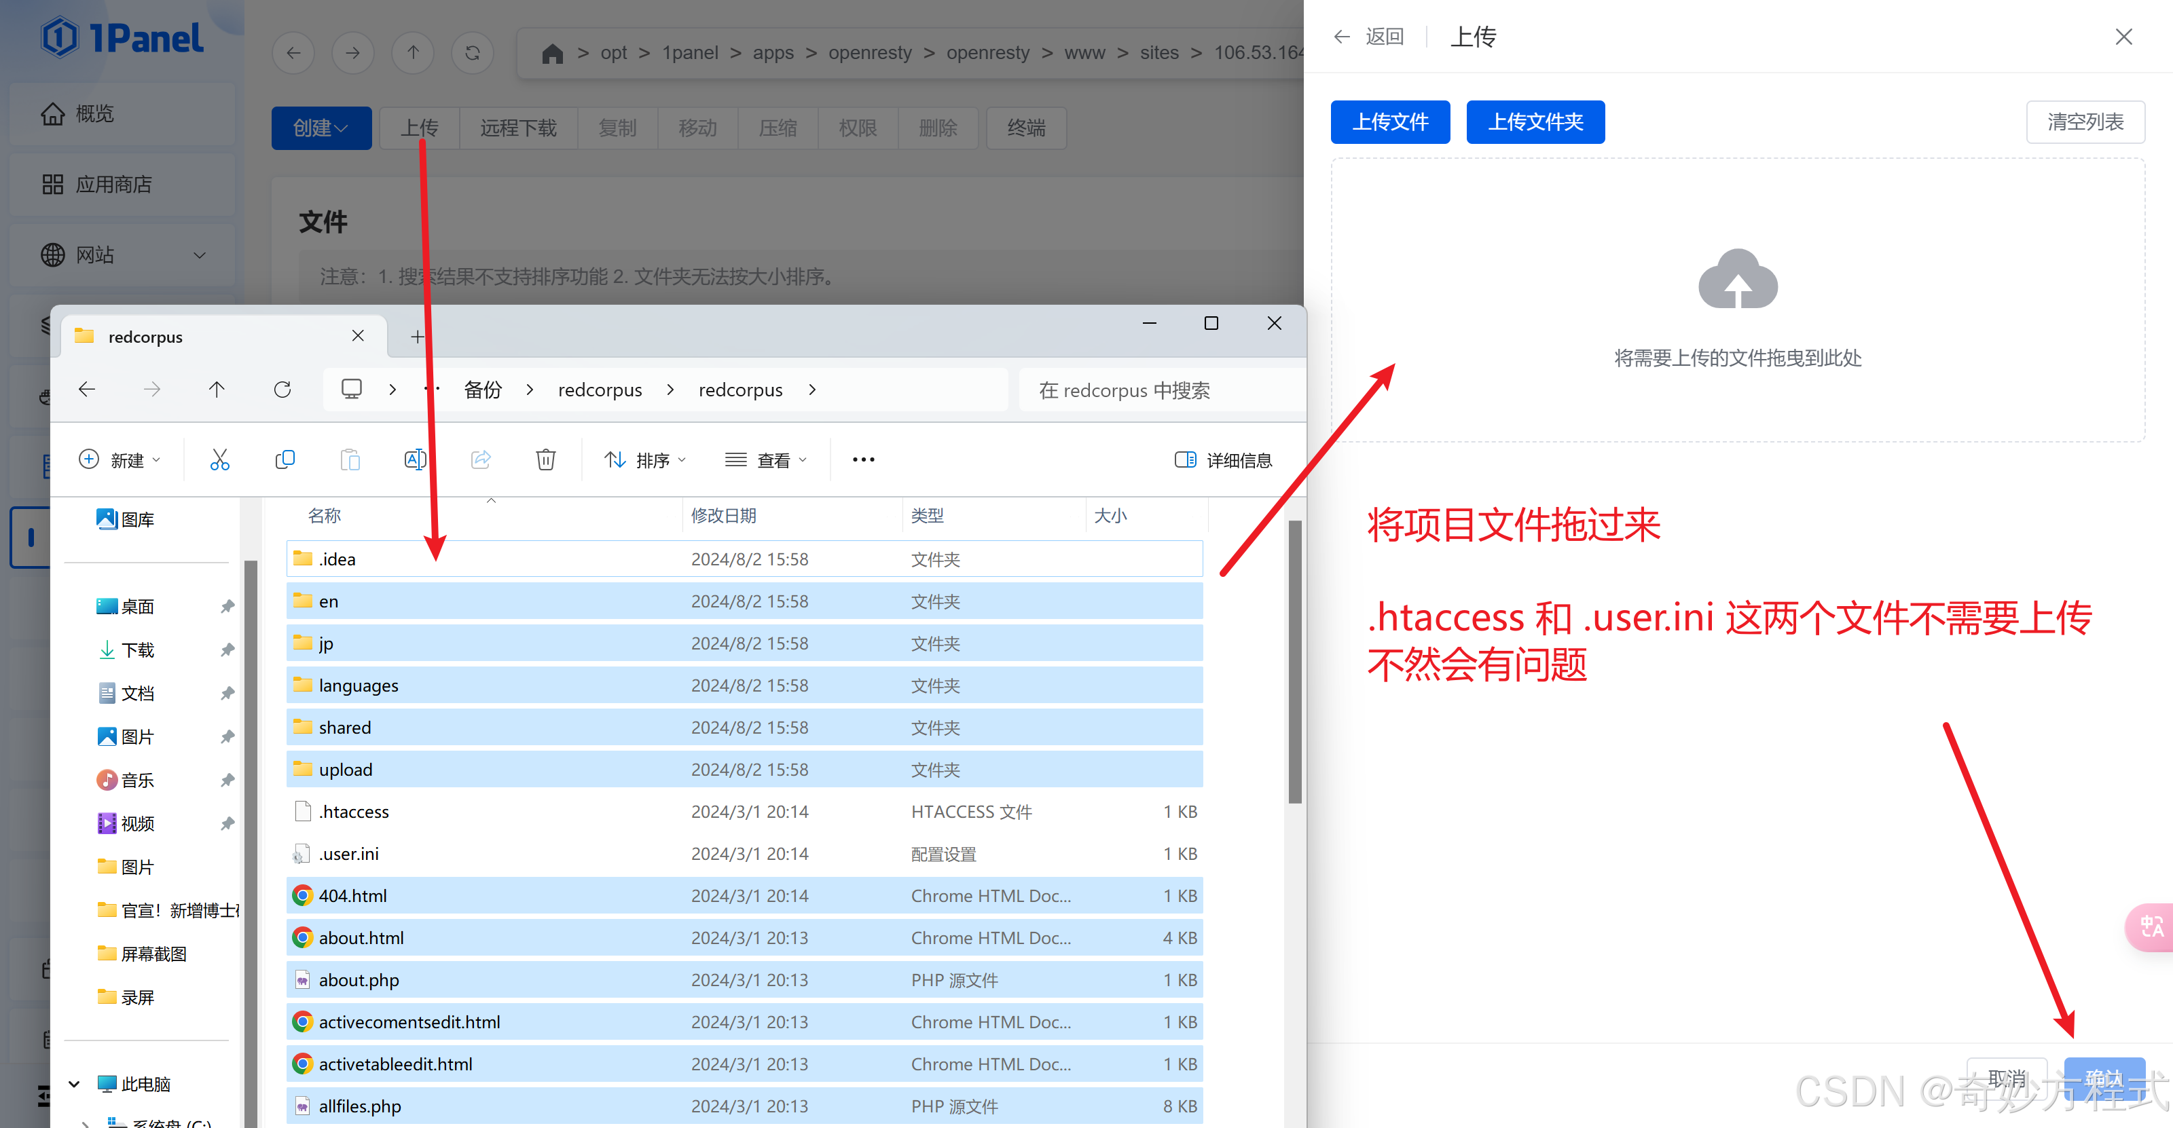Screen dimensions: 2173x1128
Task: Click the 终端 button in the file toolbar
Action: (x=1026, y=128)
